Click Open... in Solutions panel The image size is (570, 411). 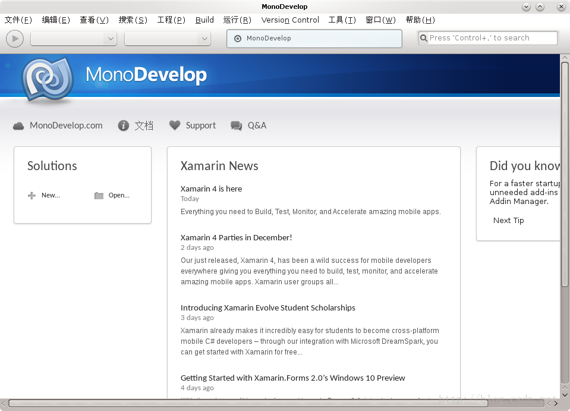point(119,195)
